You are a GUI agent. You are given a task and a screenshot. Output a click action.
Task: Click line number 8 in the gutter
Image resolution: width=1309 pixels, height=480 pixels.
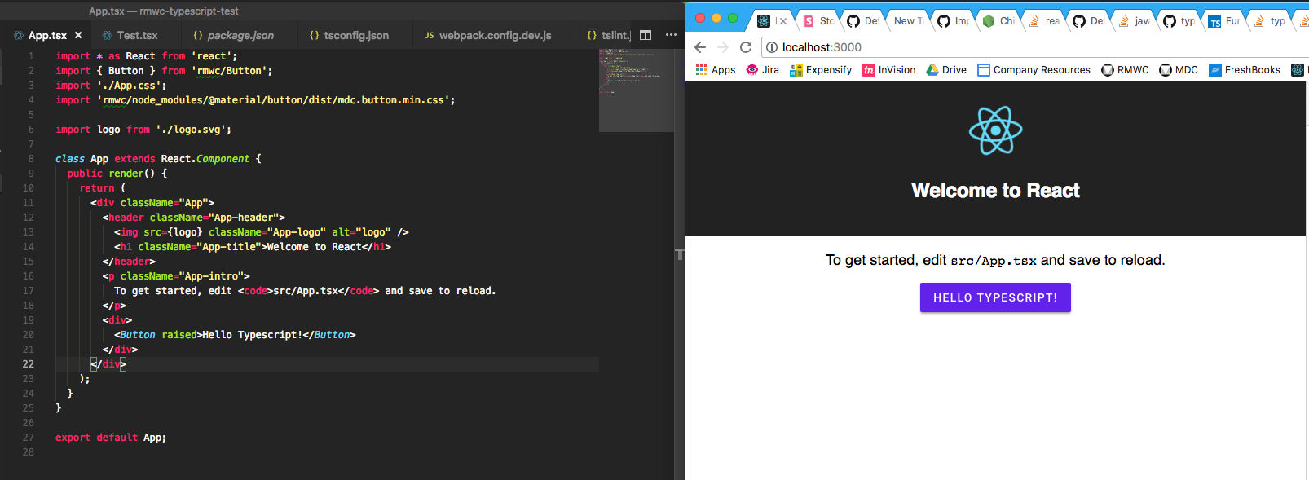tap(31, 159)
